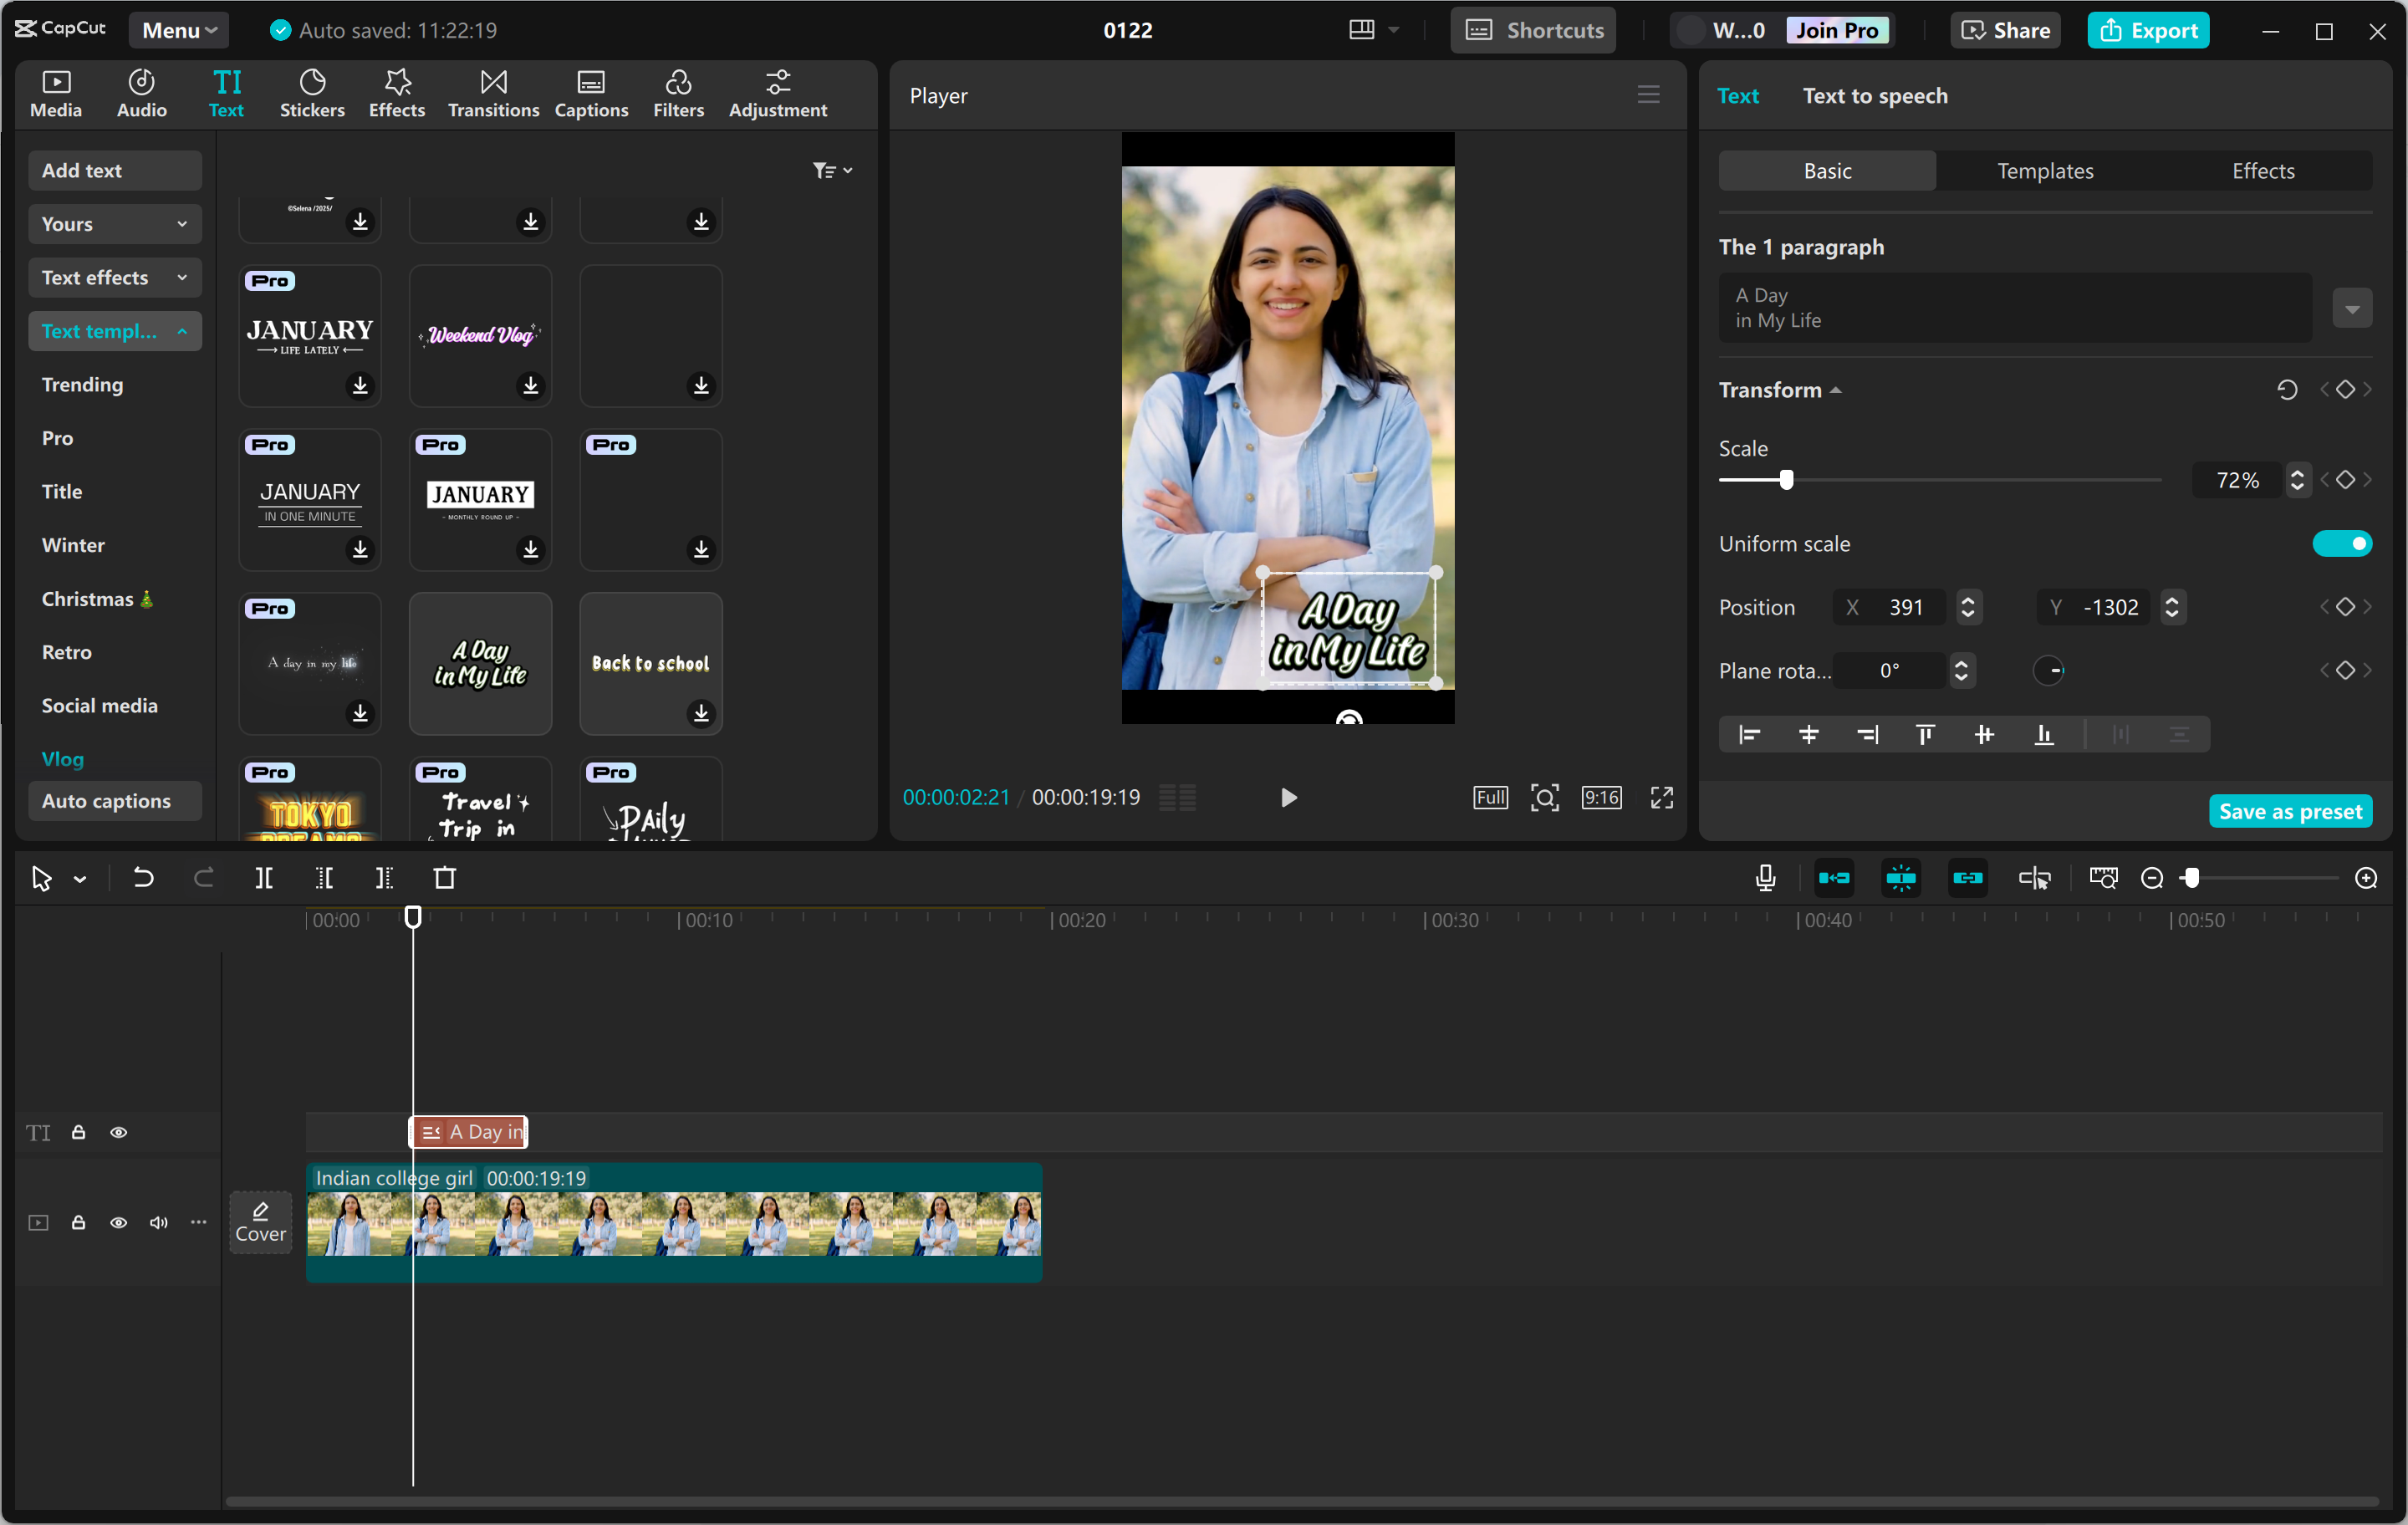This screenshot has height=1525, width=2408.
Task: Open the Stickers panel
Action: [x=312, y=93]
